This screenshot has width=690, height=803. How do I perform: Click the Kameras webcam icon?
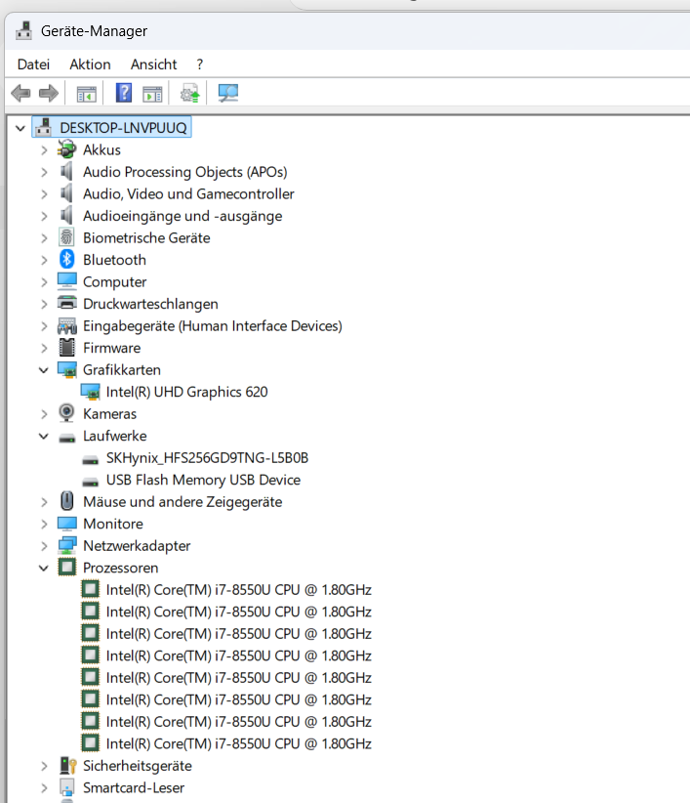[66, 413]
